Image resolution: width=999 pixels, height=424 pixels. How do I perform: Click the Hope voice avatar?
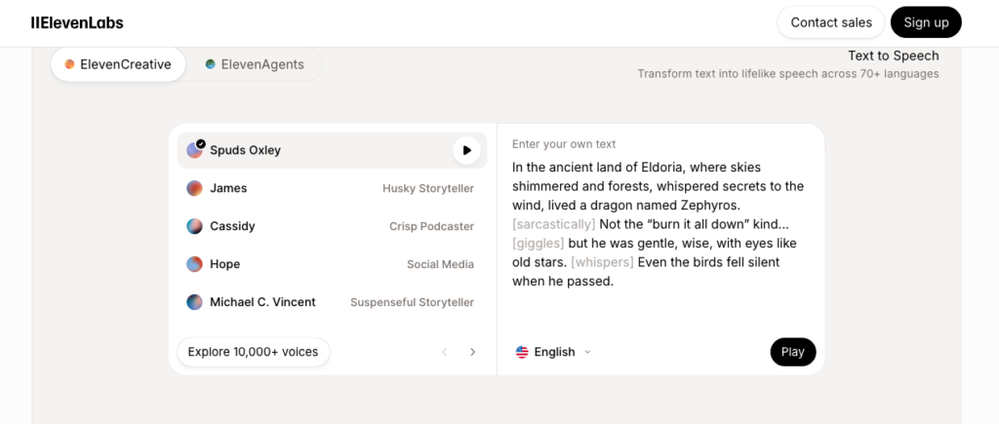(x=195, y=264)
